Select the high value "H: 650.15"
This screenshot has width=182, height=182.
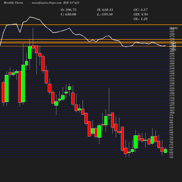(105, 10)
